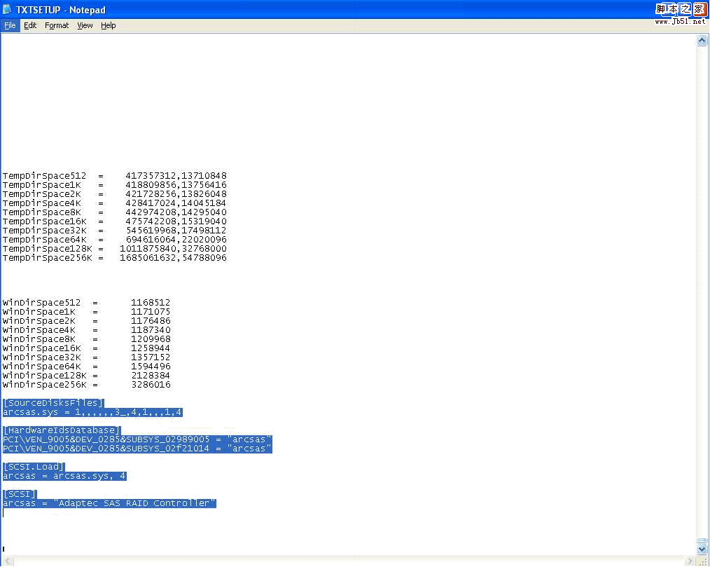Open the View menu
Viewport: 710px width, 567px height.
tap(85, 25)
